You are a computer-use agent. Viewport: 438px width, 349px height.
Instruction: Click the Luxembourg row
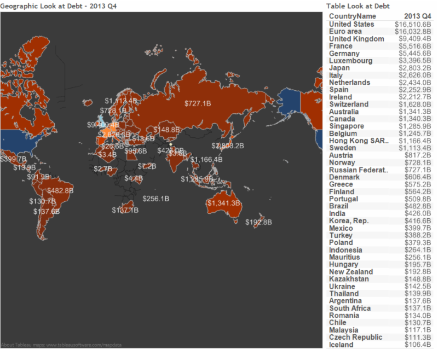(x=380, y=61)
